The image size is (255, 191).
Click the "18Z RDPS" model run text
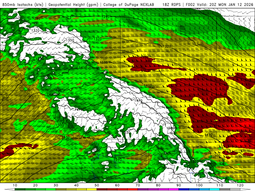click(171, 5)
